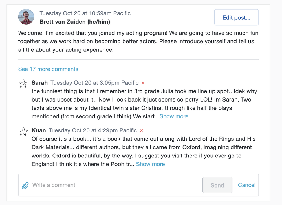Click Kuan's 4:29pm Pacific comment timestamp
The height and width of the screenshot is (205, 282).
(x=93, y=130)
